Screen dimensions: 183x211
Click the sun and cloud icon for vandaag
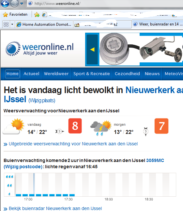(x=13, y=126)
